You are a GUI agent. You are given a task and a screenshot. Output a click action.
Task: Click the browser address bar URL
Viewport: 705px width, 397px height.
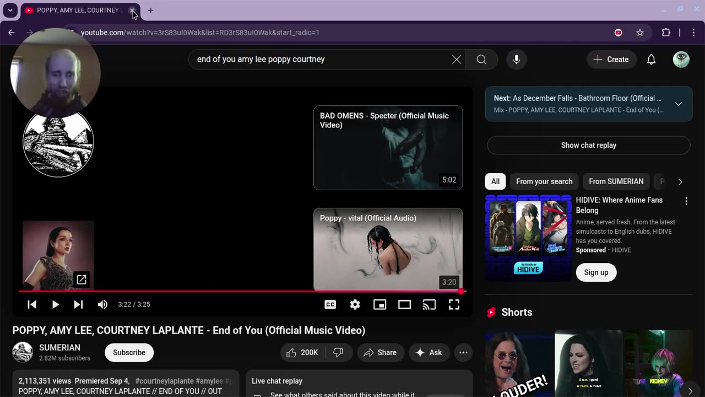200,33
